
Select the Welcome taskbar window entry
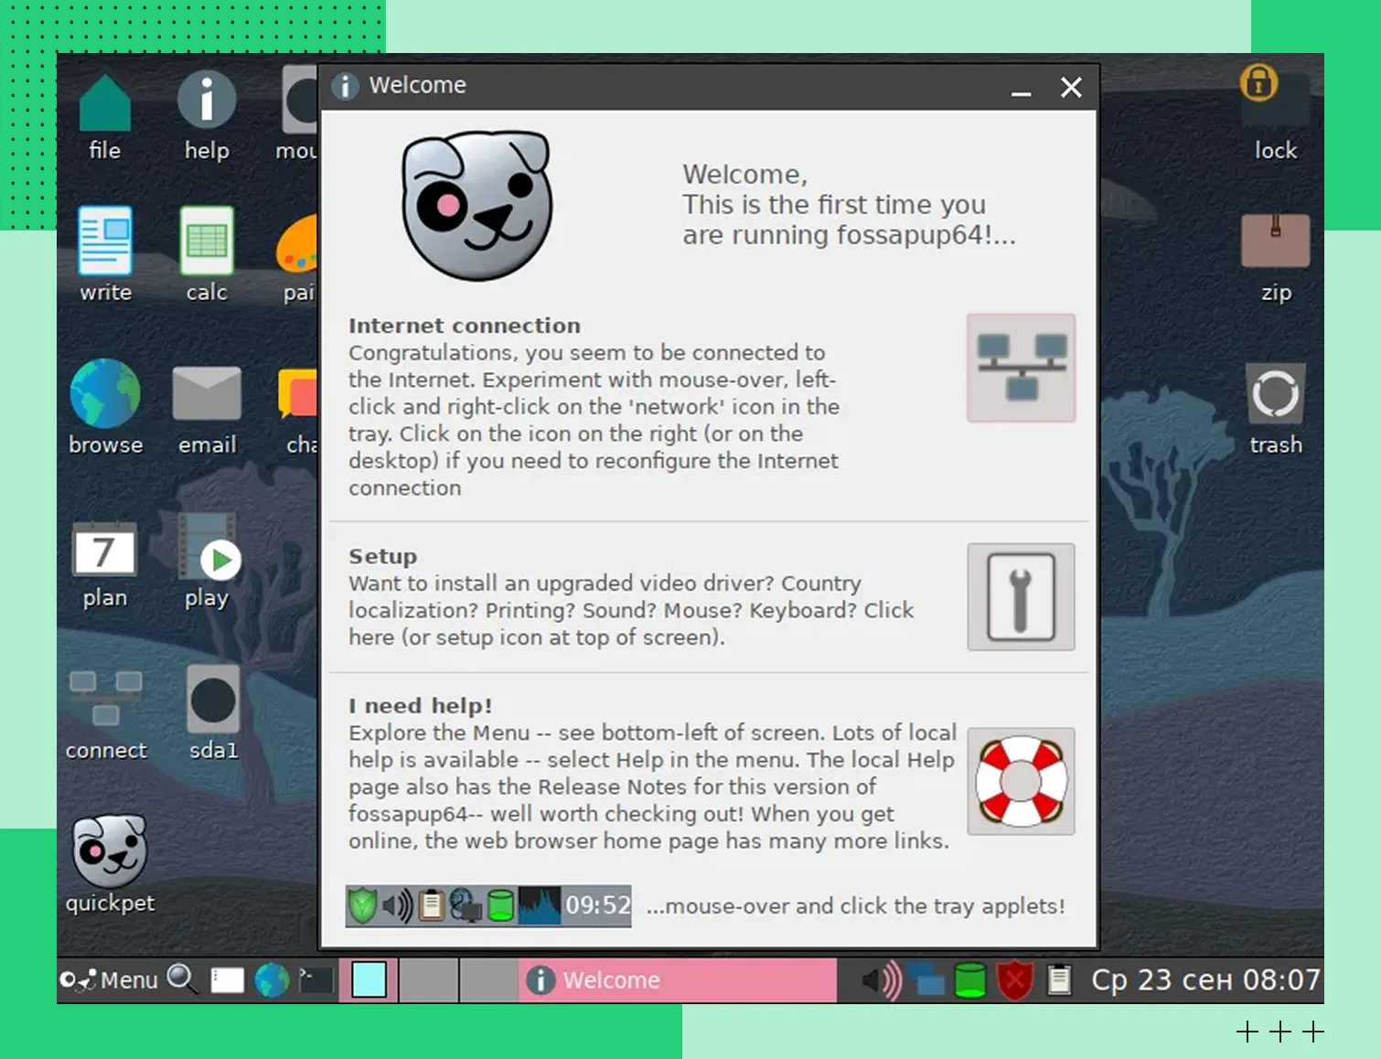677,980
